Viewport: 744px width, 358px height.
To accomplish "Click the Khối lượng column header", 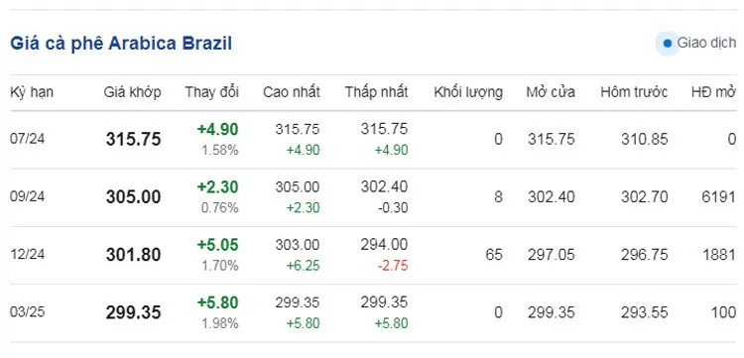I will click(468, 92).
